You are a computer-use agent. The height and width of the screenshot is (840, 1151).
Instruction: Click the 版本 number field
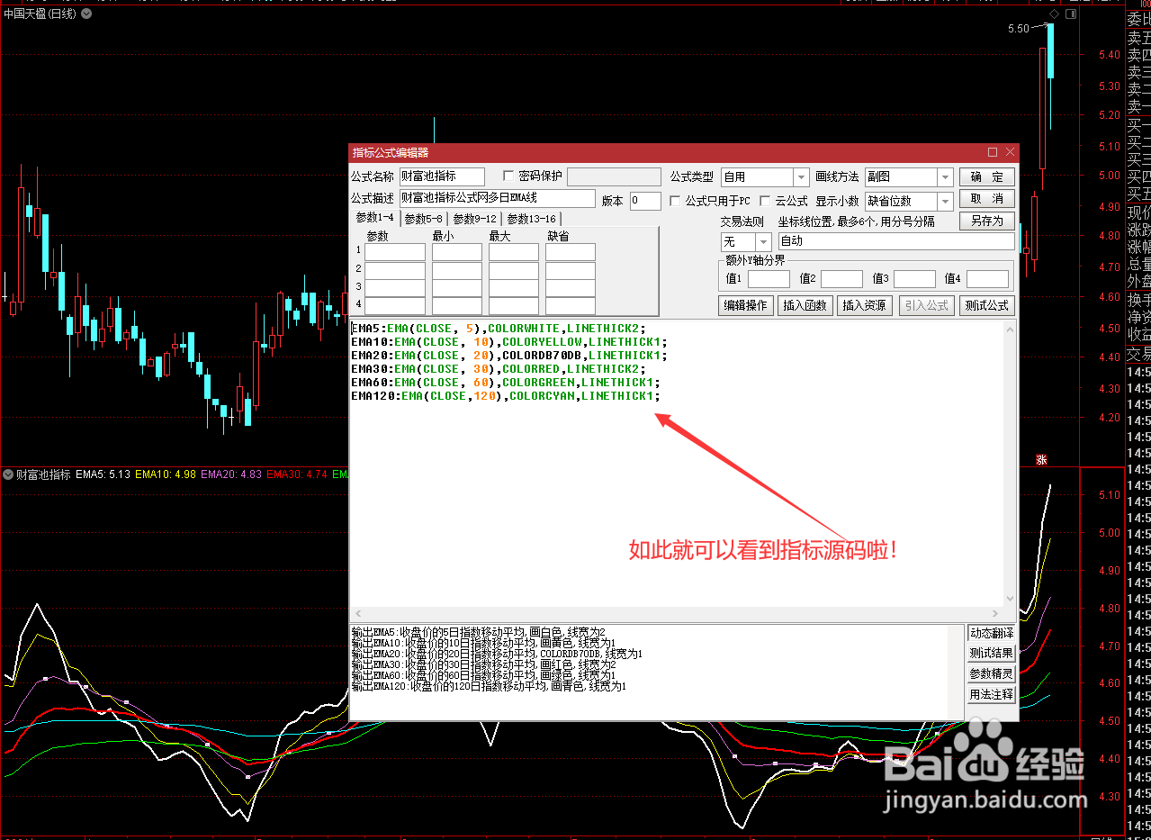(645, 201)
